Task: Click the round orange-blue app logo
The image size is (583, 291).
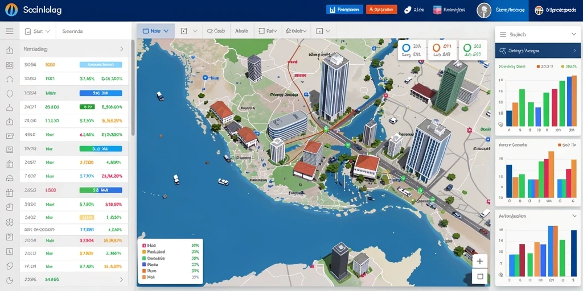Action: (x=11, y=10)
